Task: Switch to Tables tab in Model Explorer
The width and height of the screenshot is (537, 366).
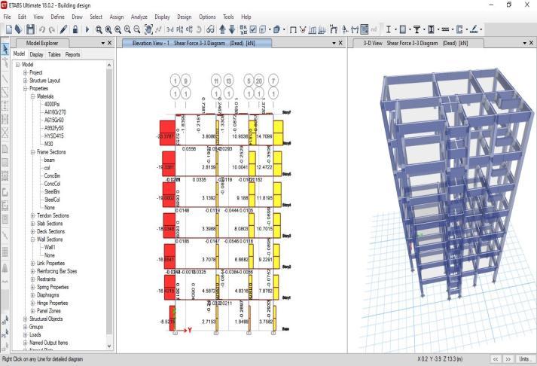Action: click(54, 54)
